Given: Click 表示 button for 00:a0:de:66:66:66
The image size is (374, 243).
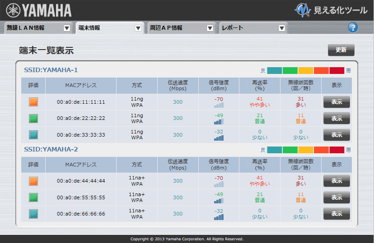Looking at the screenshot, I should 337,214.
